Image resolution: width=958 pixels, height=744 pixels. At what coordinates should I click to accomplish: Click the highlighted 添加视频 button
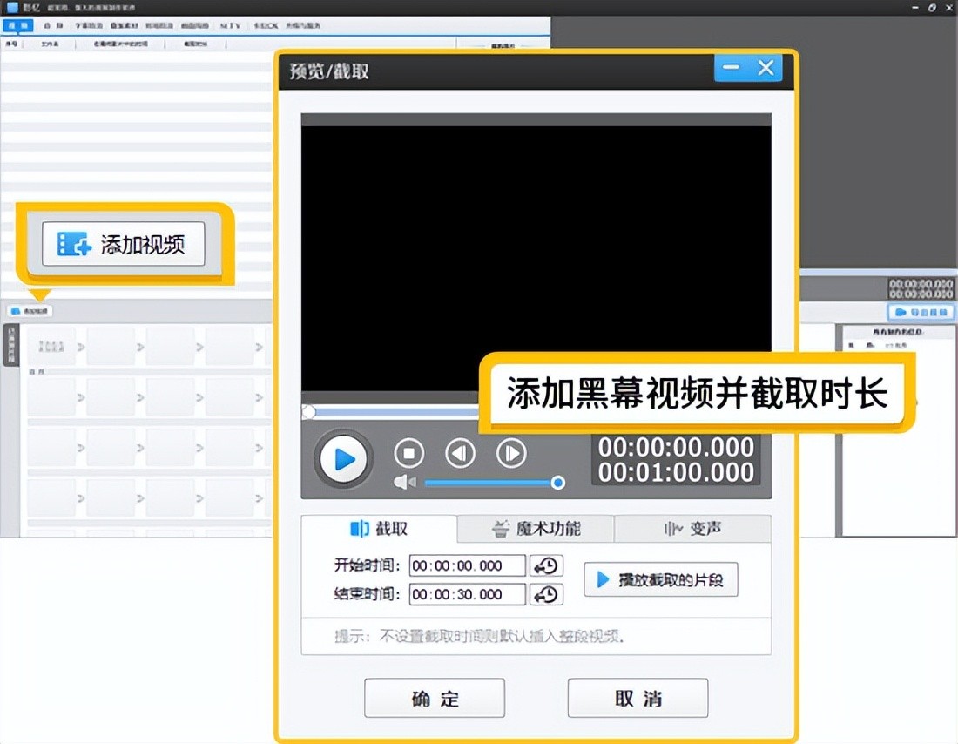point(123,244)
